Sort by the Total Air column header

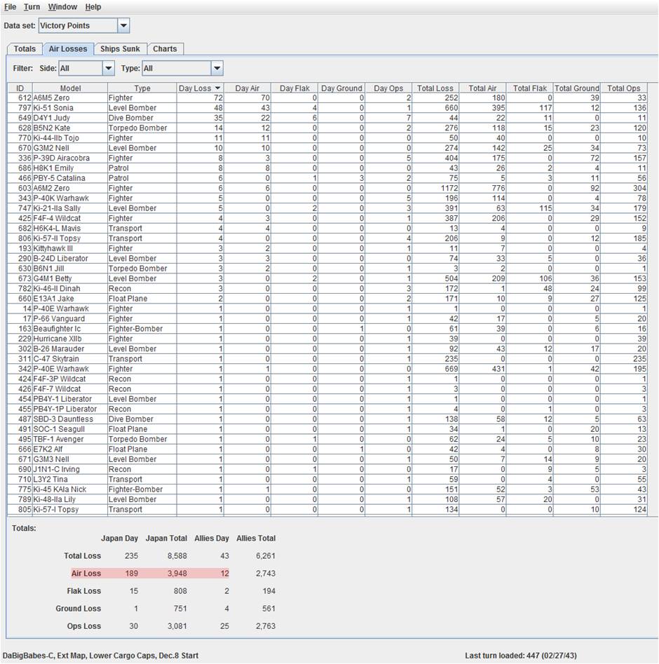[482, 88]
